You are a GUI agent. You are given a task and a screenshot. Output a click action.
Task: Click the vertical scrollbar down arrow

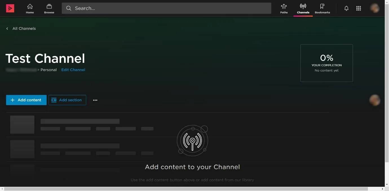tap(387, 185)
